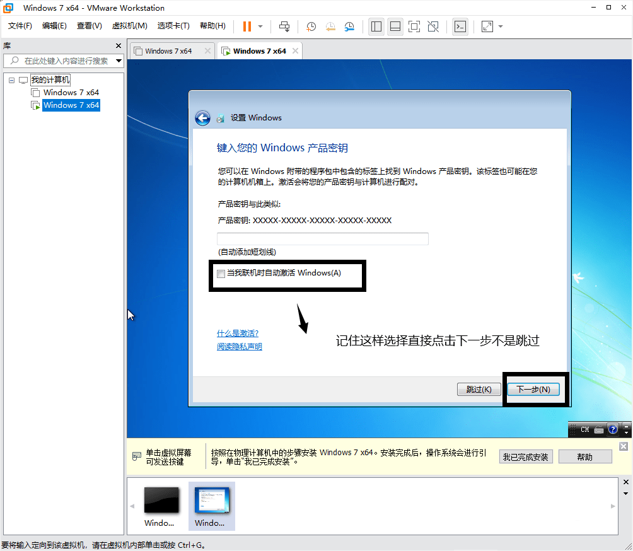Click the 帮助 button in install bar

585,457
